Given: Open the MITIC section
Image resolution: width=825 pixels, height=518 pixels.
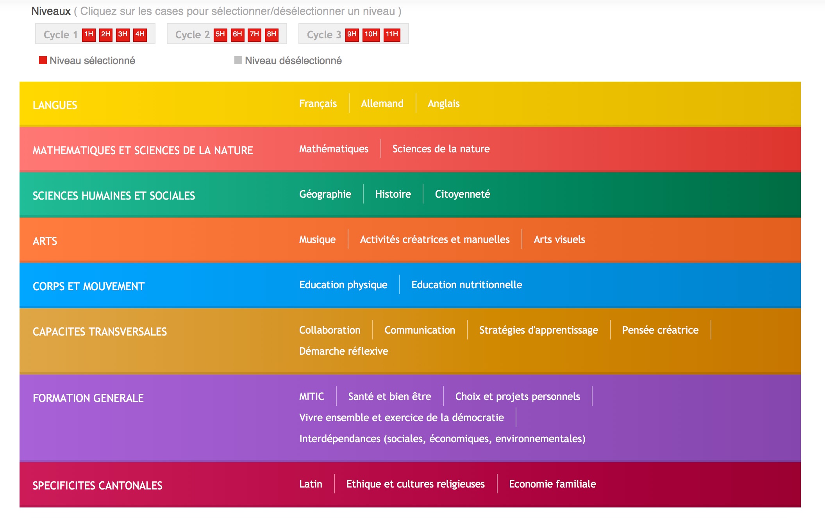Looking at the screenshot, I should point(311,397).
